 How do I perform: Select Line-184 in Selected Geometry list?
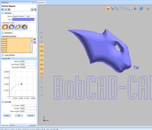[x=16, y=46]
